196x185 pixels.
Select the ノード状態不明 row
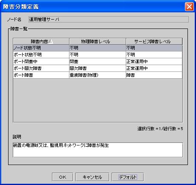[x=98, y=48]
